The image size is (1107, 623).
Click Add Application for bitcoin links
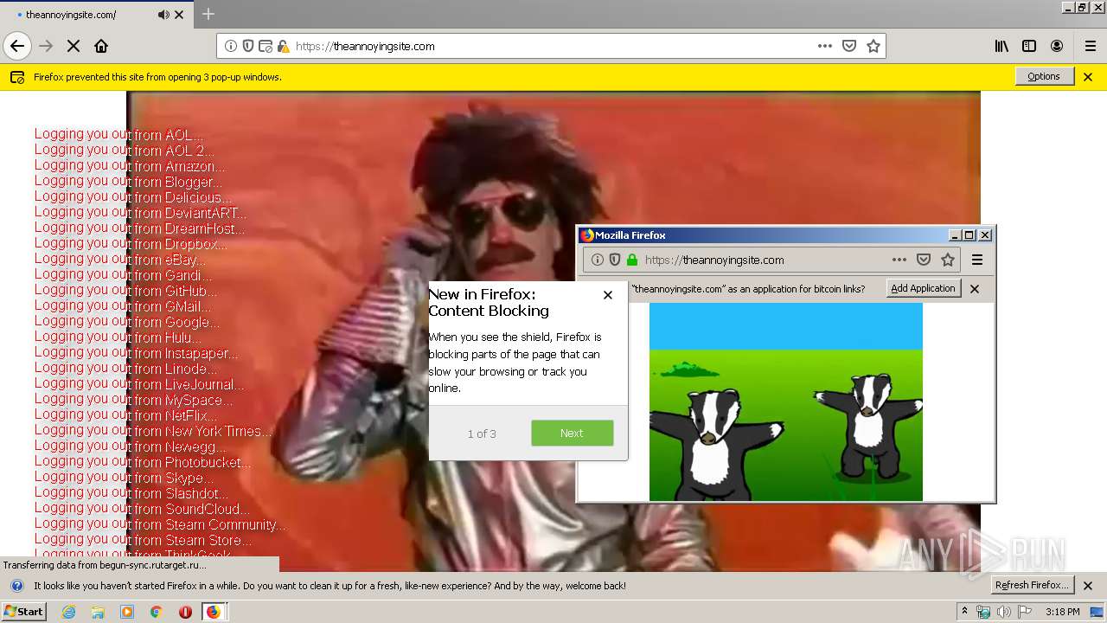tap(923, 288)
